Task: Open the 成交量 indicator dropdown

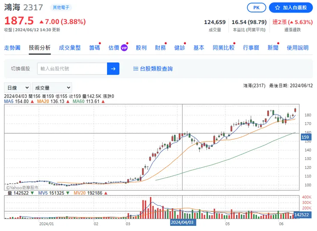Action: tap(52, 88)
